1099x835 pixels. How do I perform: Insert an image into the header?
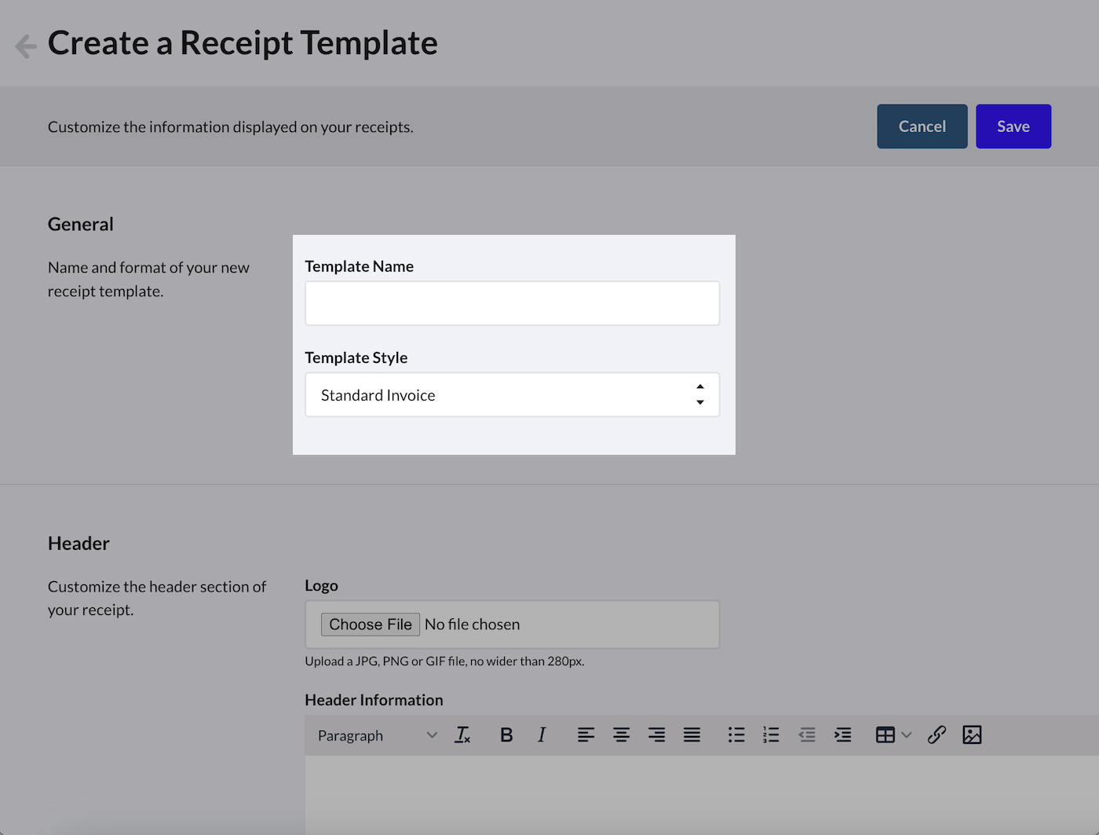(x=972, y=735)
